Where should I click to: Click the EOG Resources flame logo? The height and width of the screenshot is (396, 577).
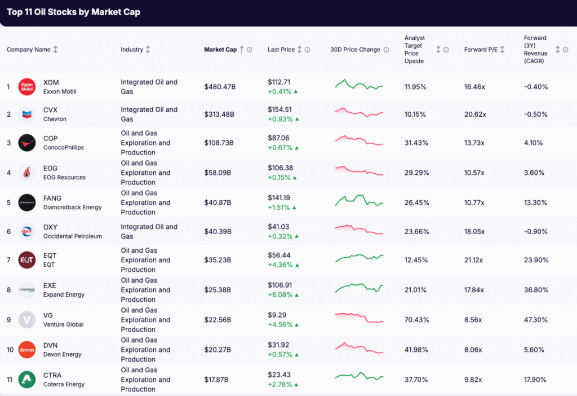(26, 173)
